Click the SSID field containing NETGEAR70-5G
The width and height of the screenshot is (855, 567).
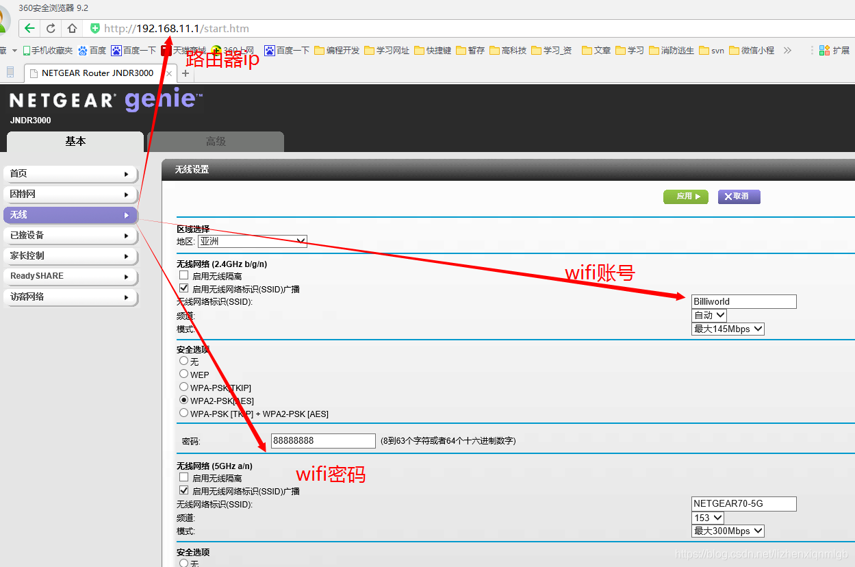[x=744, y=503]
